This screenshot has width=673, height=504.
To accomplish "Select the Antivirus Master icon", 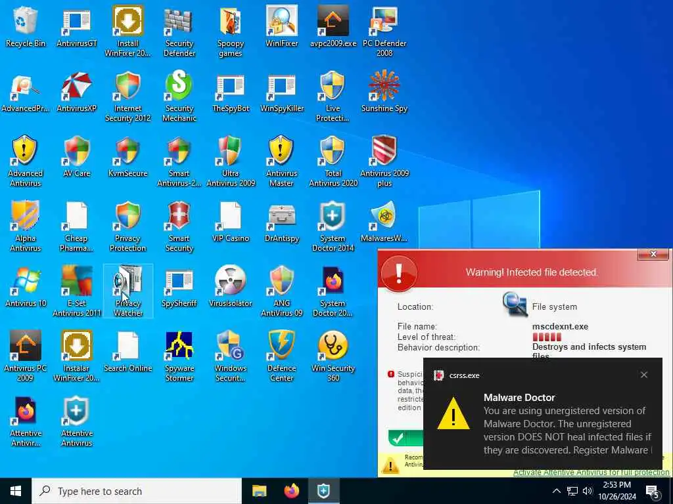I will pos(281,161).
